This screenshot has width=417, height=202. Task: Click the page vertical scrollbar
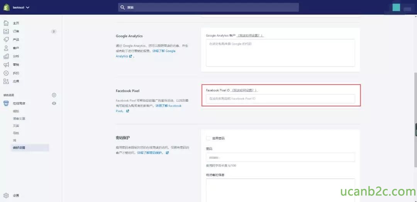click(x=415, y=120)
